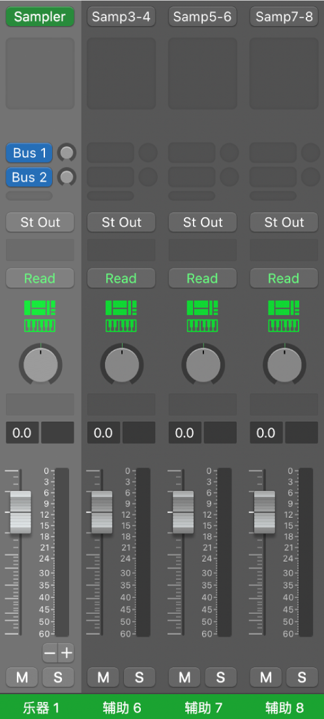This screenshot has width=324, height=719.
Task: Mute the 乐器 1 channel
Action: coord(22,677)
